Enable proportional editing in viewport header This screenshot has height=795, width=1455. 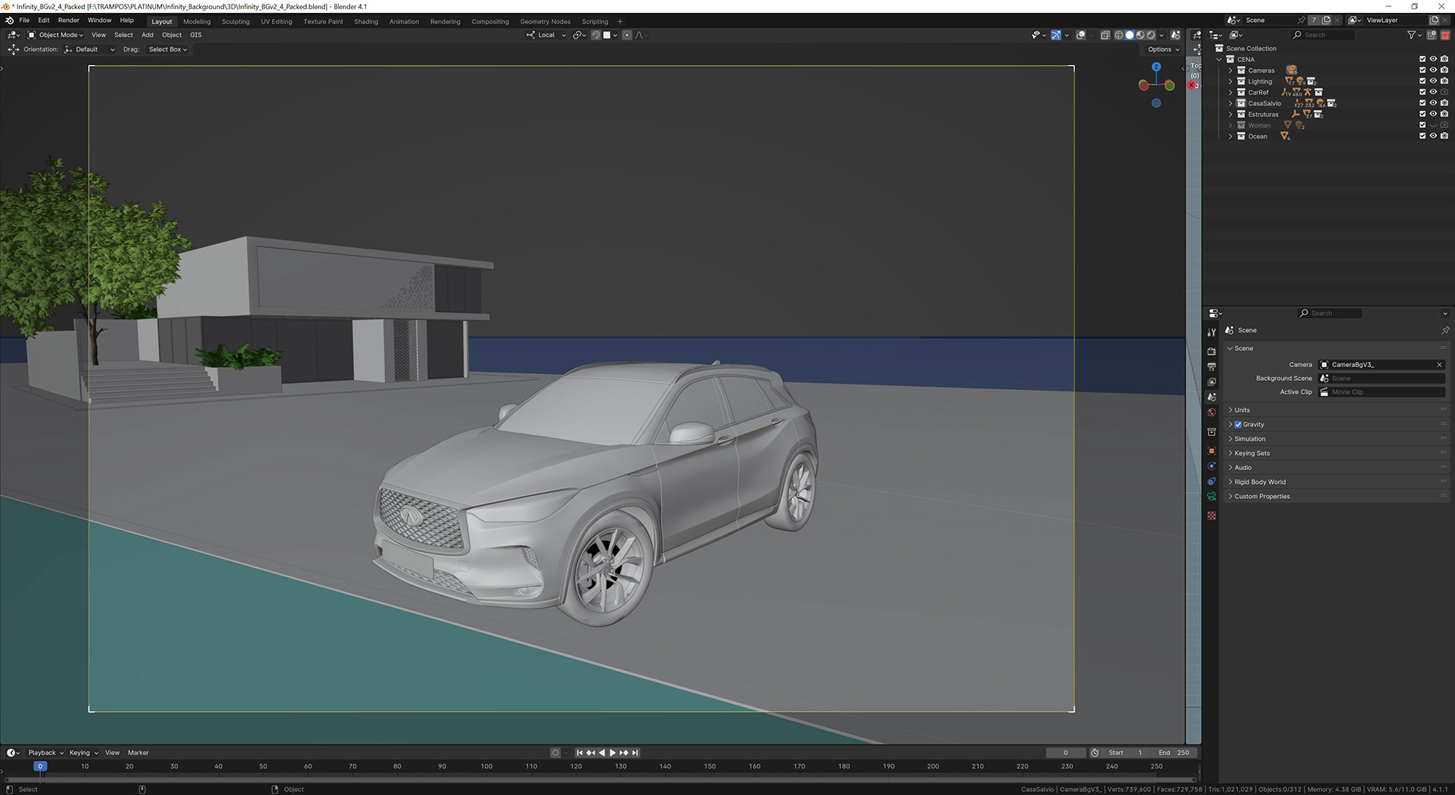click(x=627, y=35)
